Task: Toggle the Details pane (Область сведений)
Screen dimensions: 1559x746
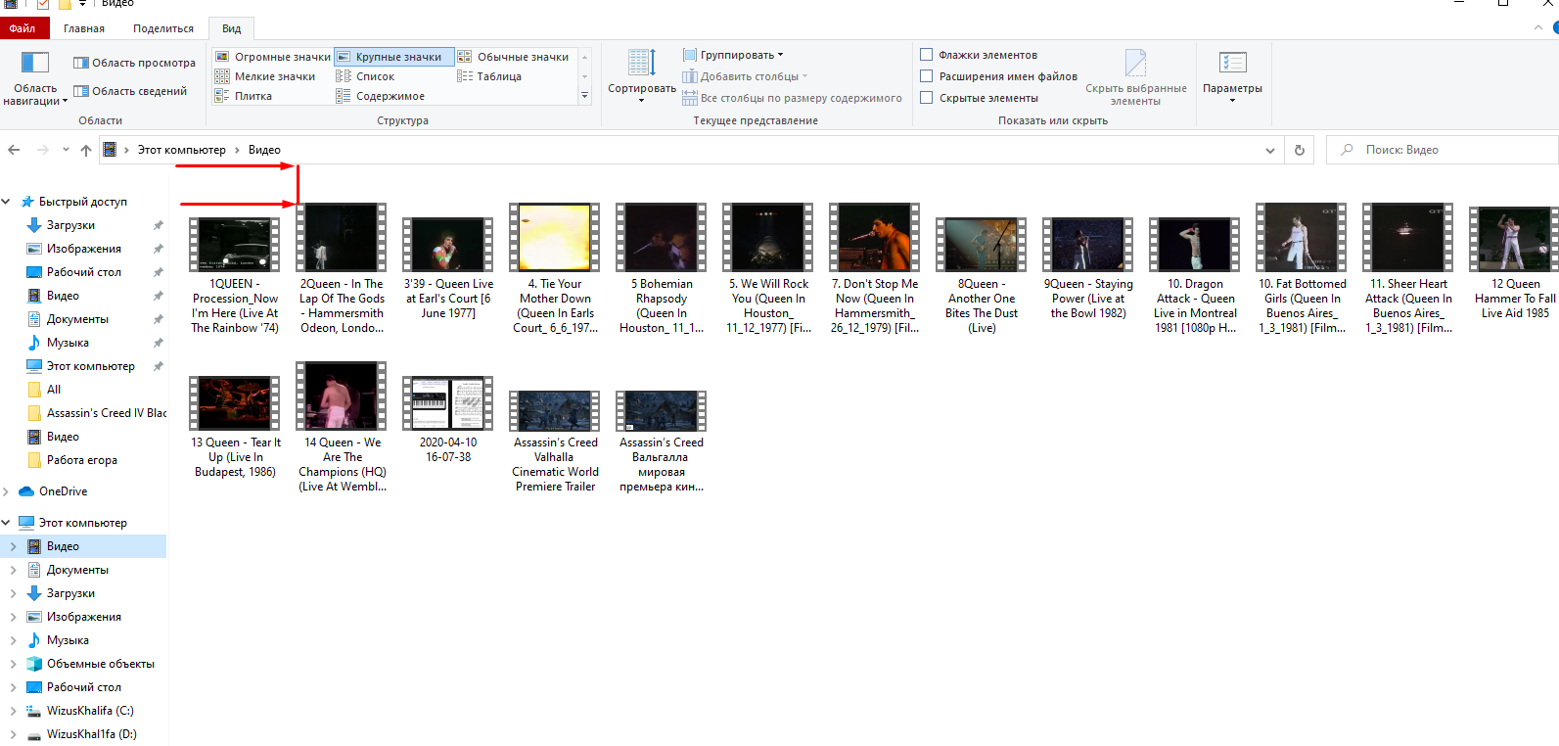Action: pyautogui.click(x=130, y=91)
